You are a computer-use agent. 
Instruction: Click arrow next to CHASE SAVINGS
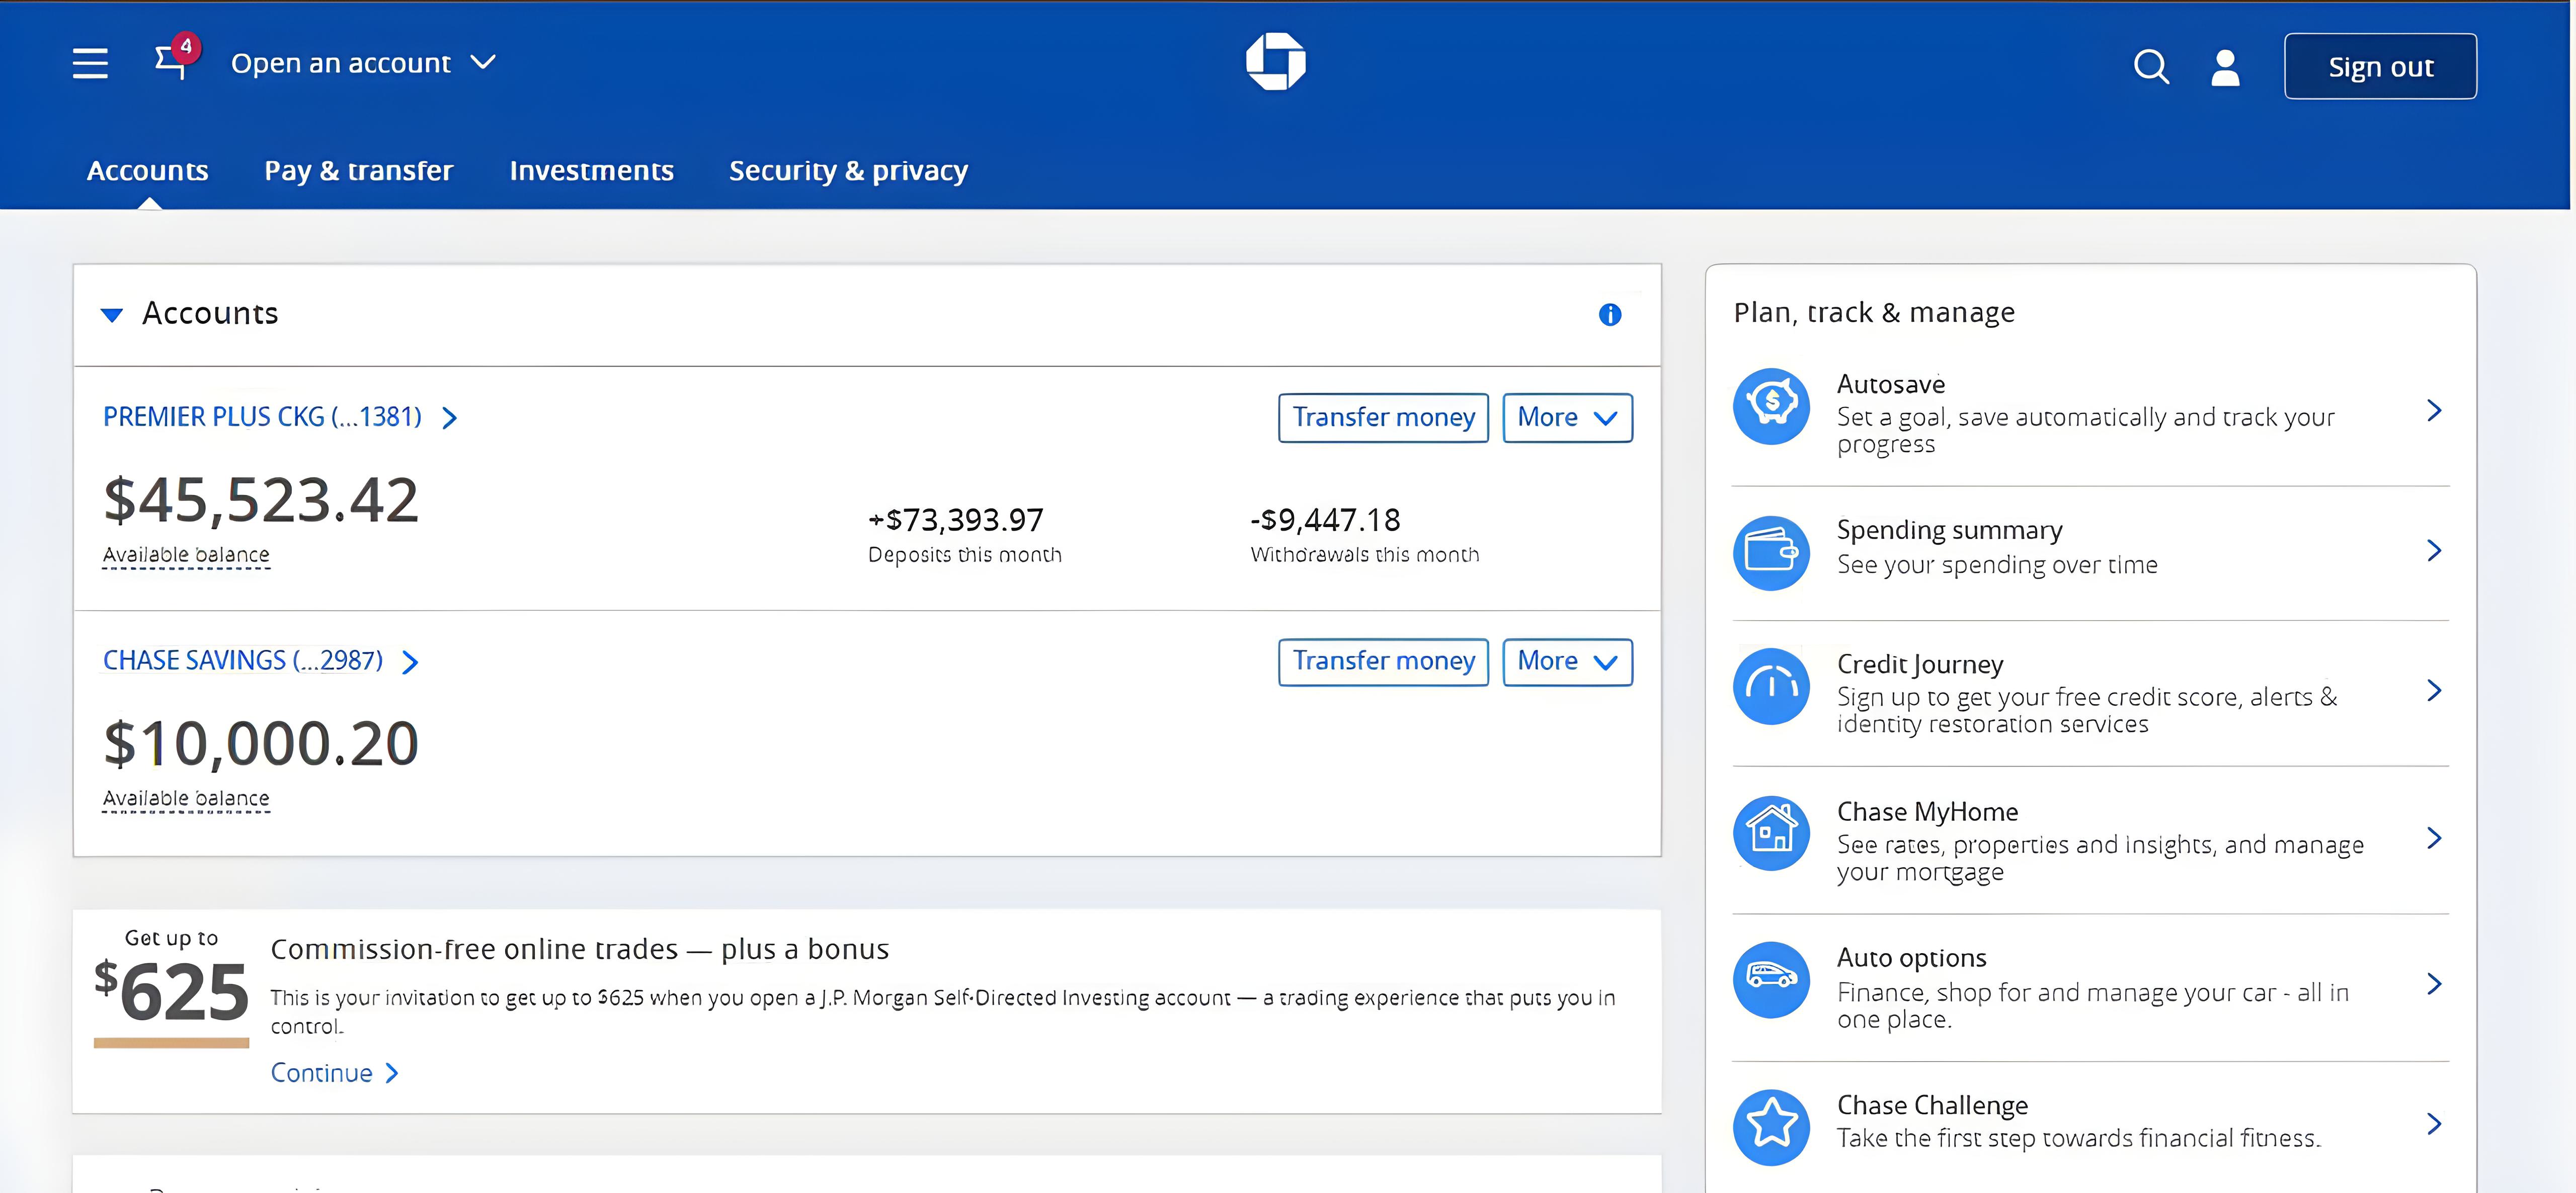pyautogui.click(x=410, y=662)
